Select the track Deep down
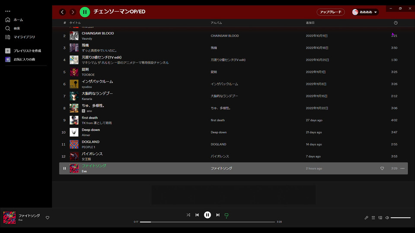This screenshot has height=233, width=415. (91, 130)
